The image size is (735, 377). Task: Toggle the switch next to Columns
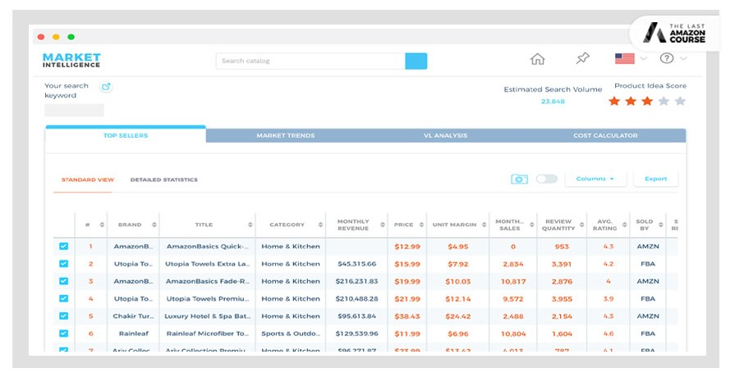click(547, 179)
